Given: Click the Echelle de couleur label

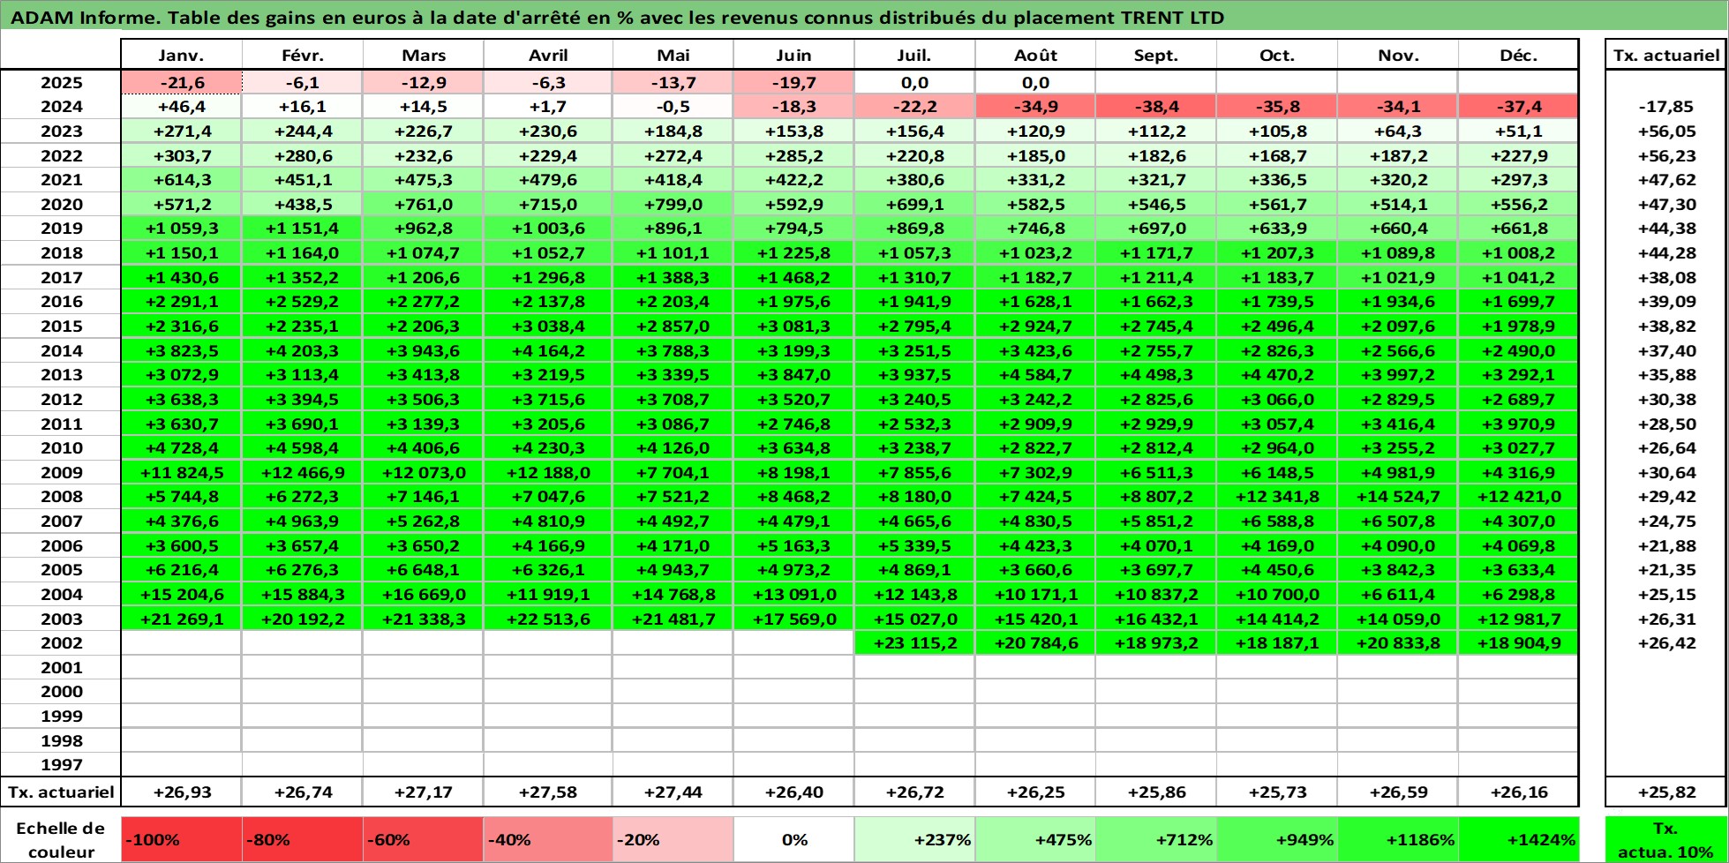Looking at the screenshot, I should pyautogui.click(x=61, y=840).
